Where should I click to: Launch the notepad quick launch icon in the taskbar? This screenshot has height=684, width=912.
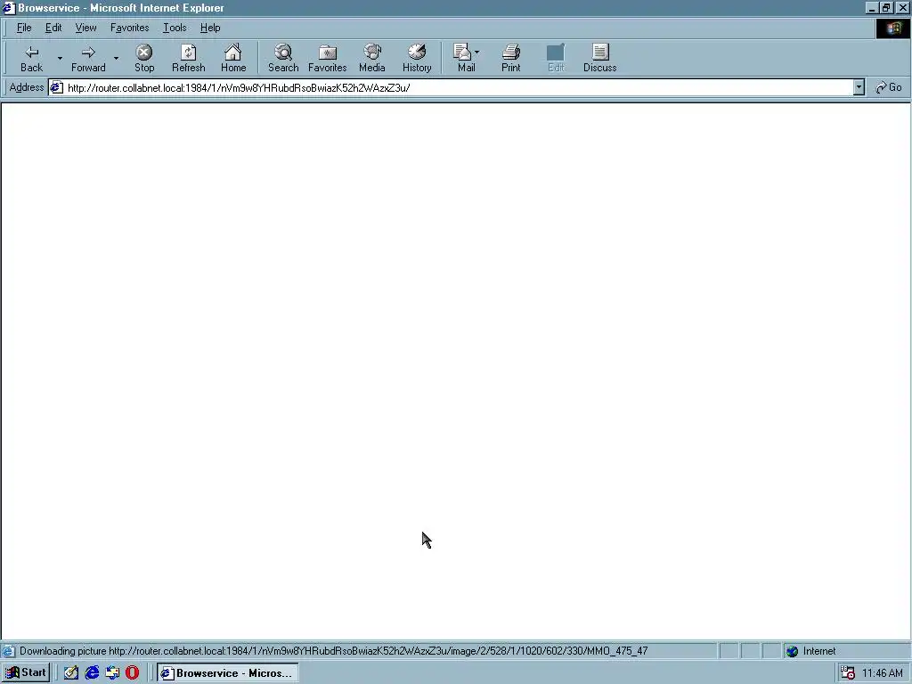[71, 673]
